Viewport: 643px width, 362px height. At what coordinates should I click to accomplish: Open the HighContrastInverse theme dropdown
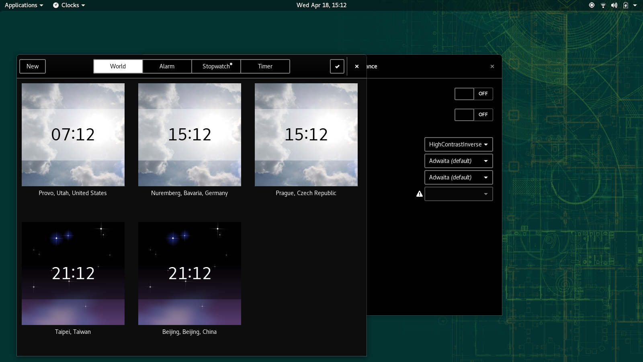458,144
